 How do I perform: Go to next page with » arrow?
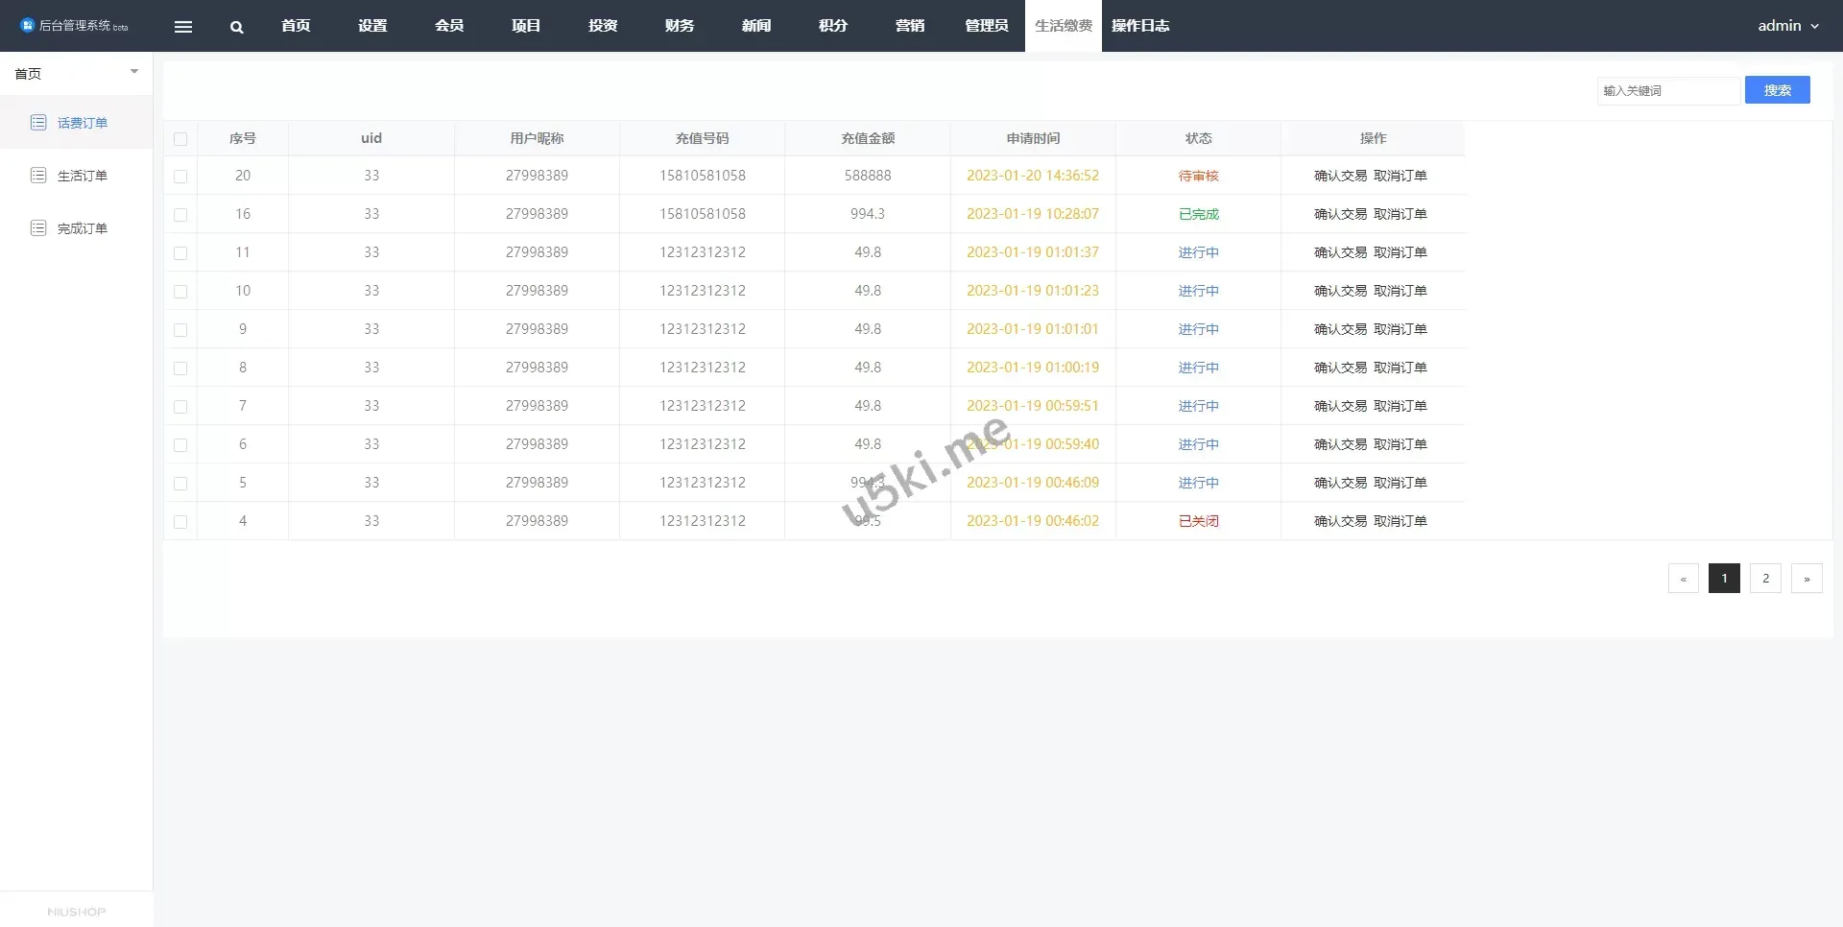point(1807,579)
